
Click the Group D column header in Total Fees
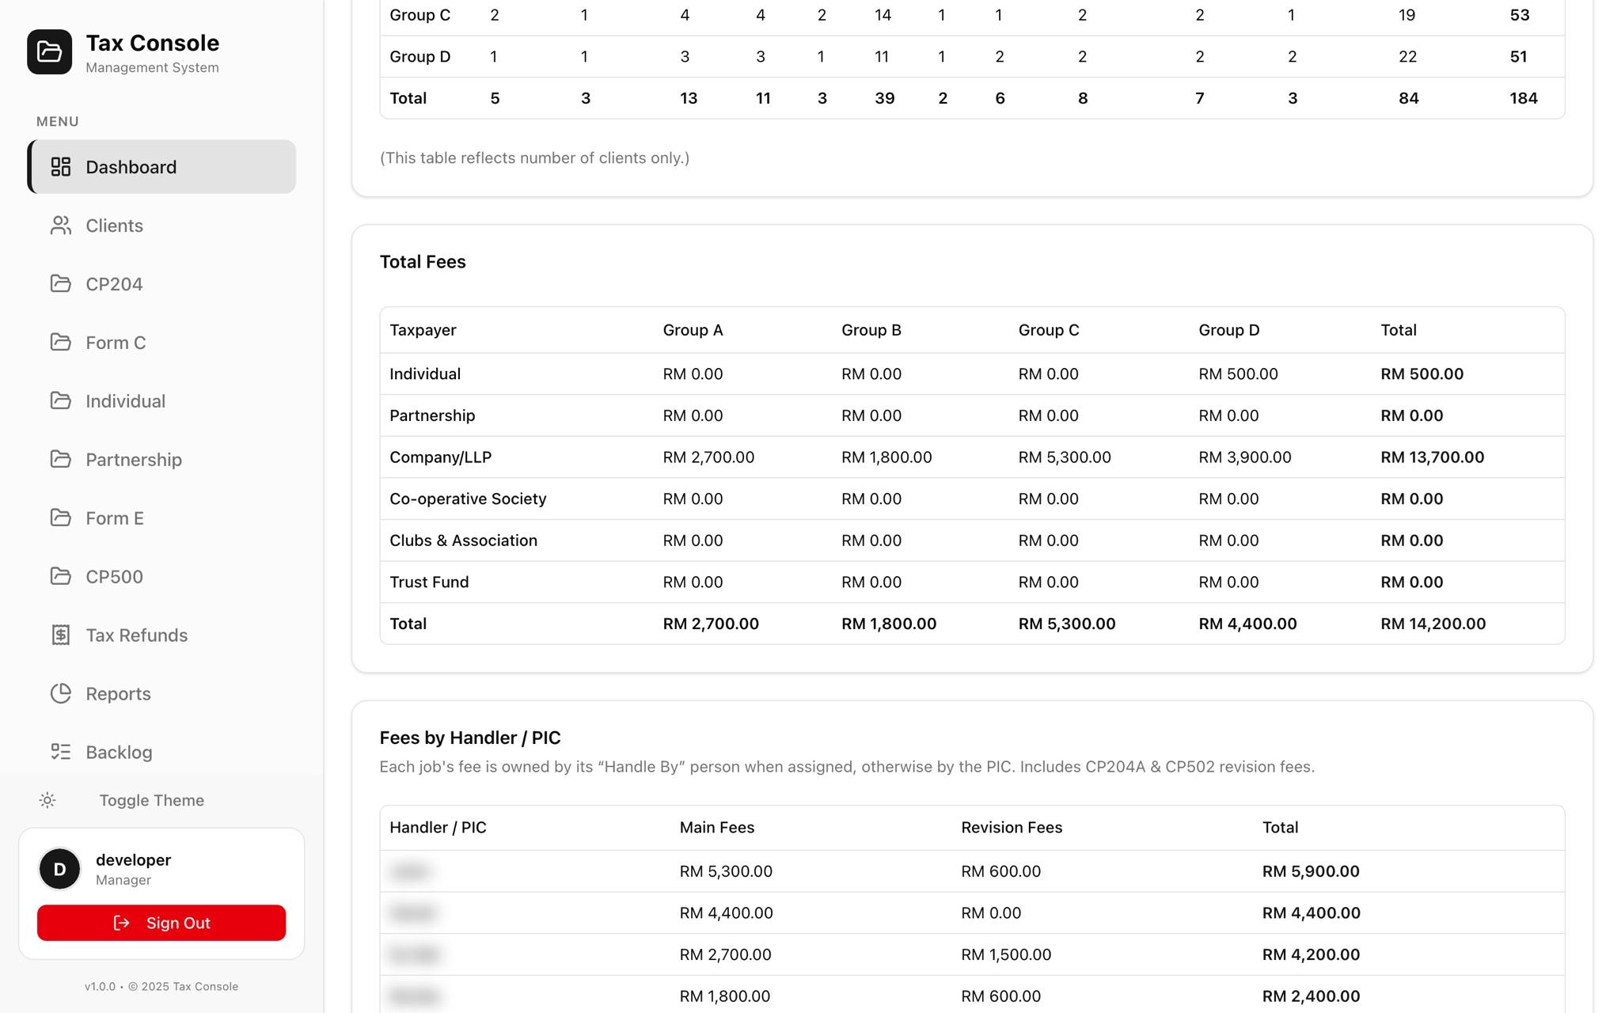pos(1228,330)
